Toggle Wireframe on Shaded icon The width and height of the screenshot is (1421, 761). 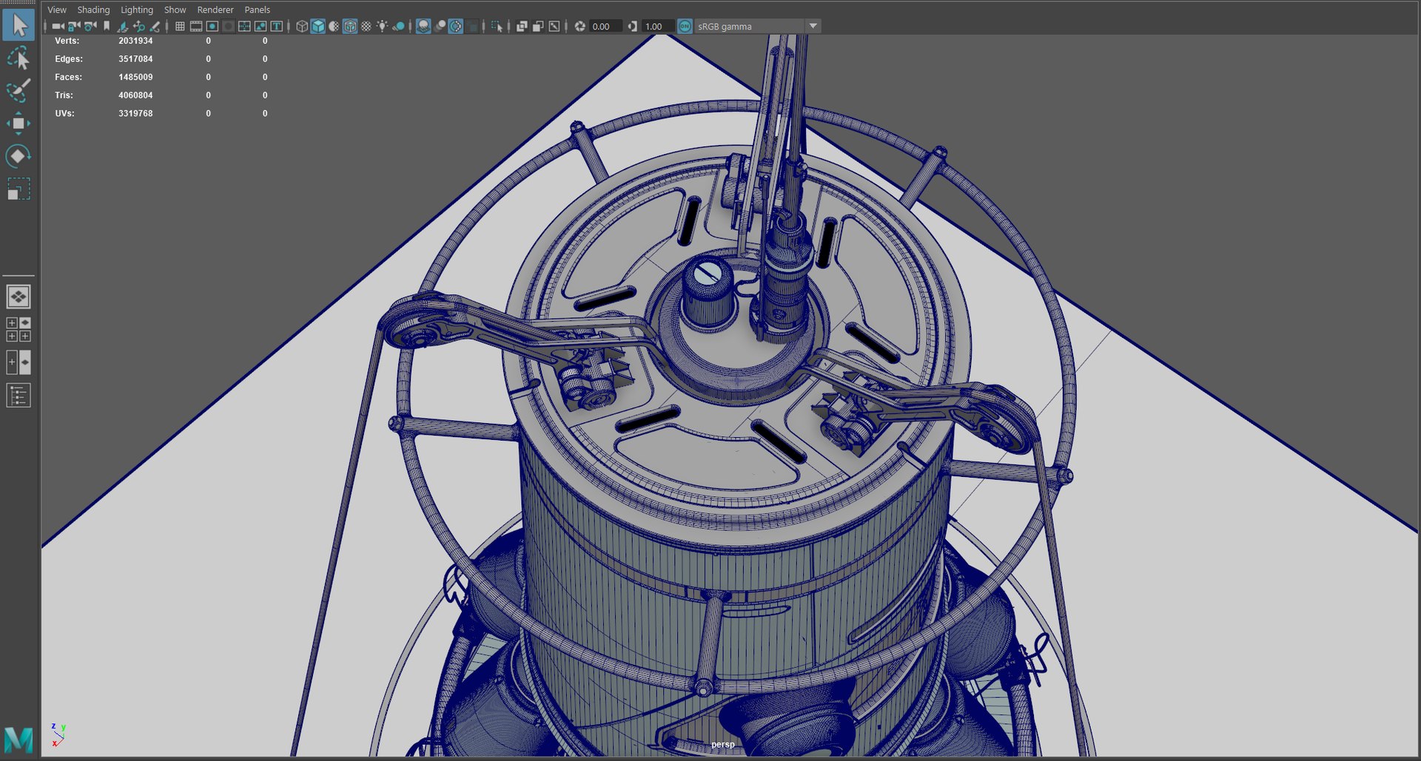[x=350, y=26]
